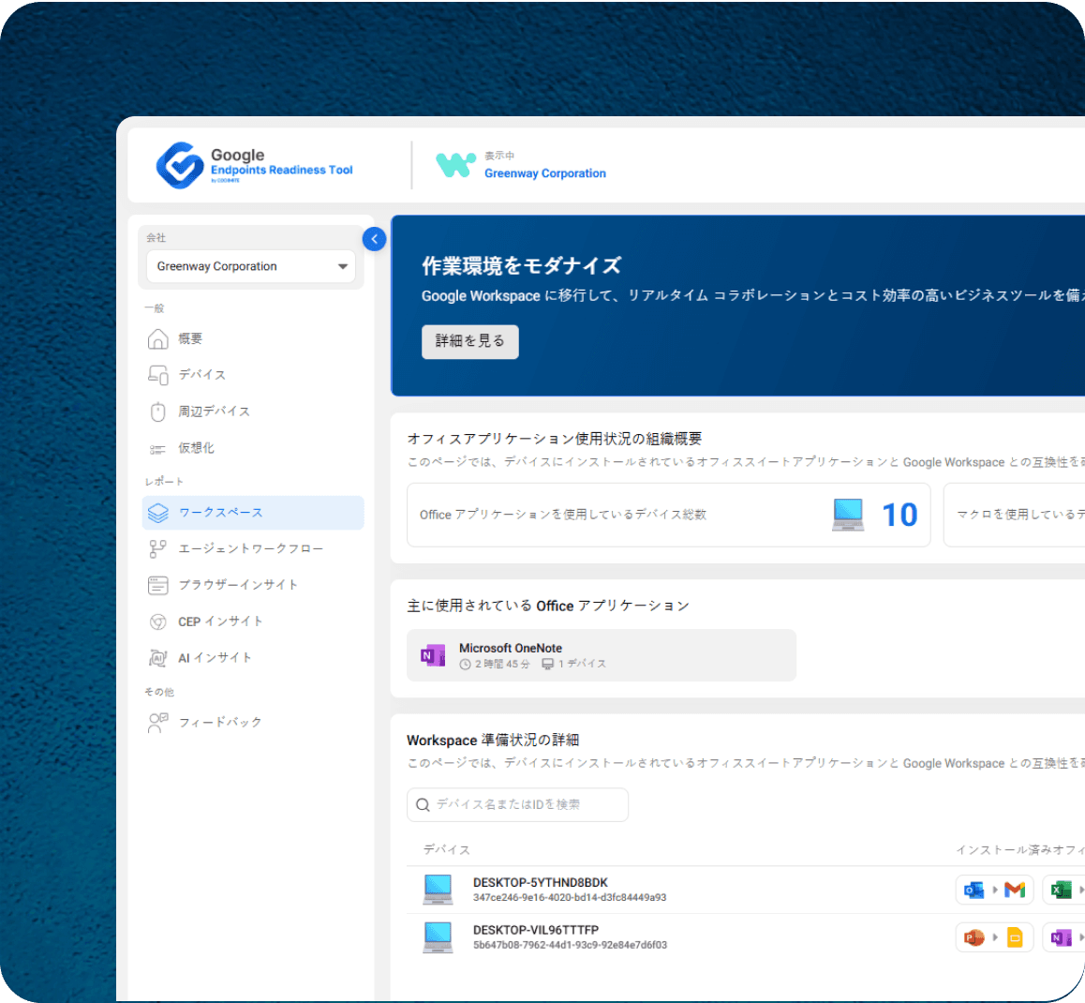Click device ID 5b647b08-7962-44d1-93c9-92e84e7d6f03
Viewport: 1085px width, 1003px height.
pos(570,946)
